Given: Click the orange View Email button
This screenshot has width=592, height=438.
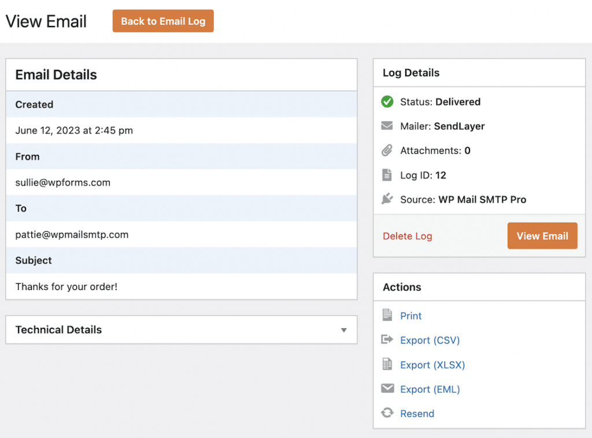Looking at the screenshot, I should [x=542, y=236].
